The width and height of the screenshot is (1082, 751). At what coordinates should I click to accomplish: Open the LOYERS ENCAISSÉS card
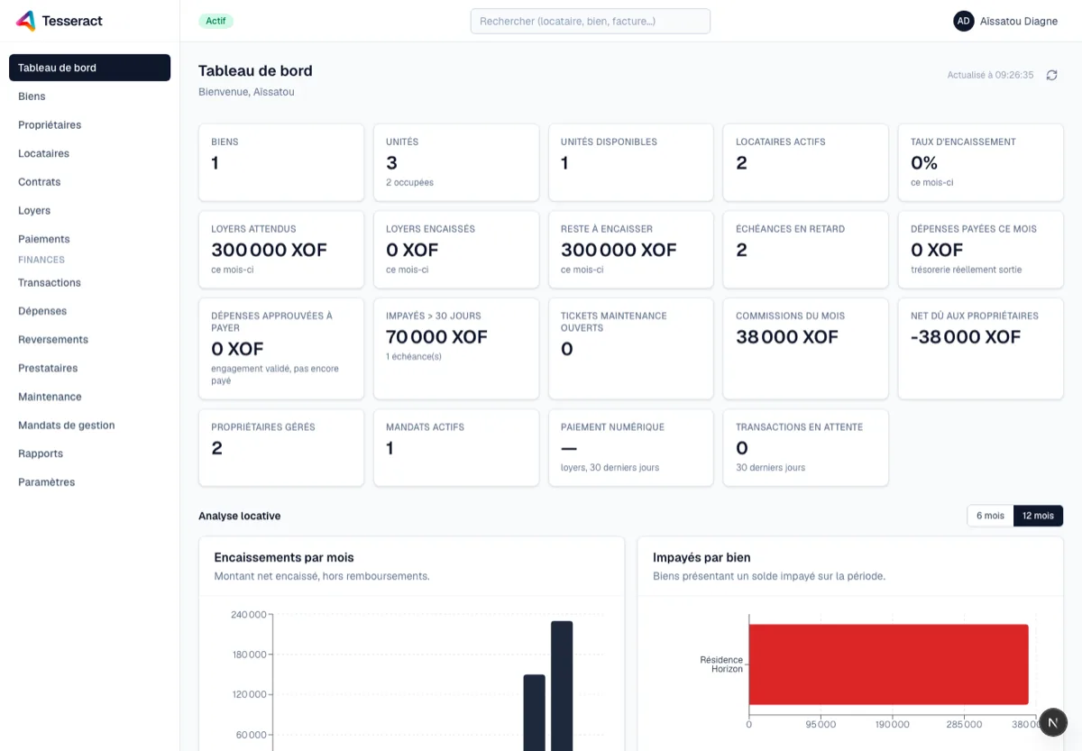point(456,250)
